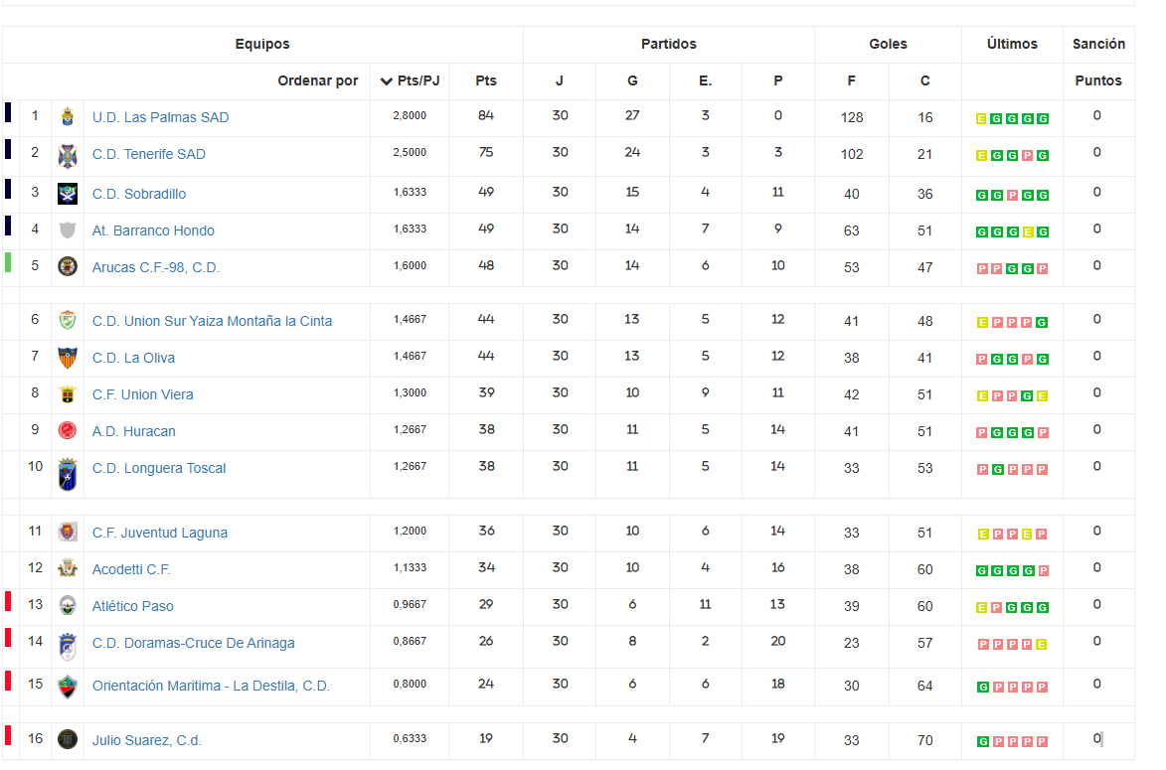Open Acodetti C.F. team link
1166x770 pixels.
click(x=131, y=569)
